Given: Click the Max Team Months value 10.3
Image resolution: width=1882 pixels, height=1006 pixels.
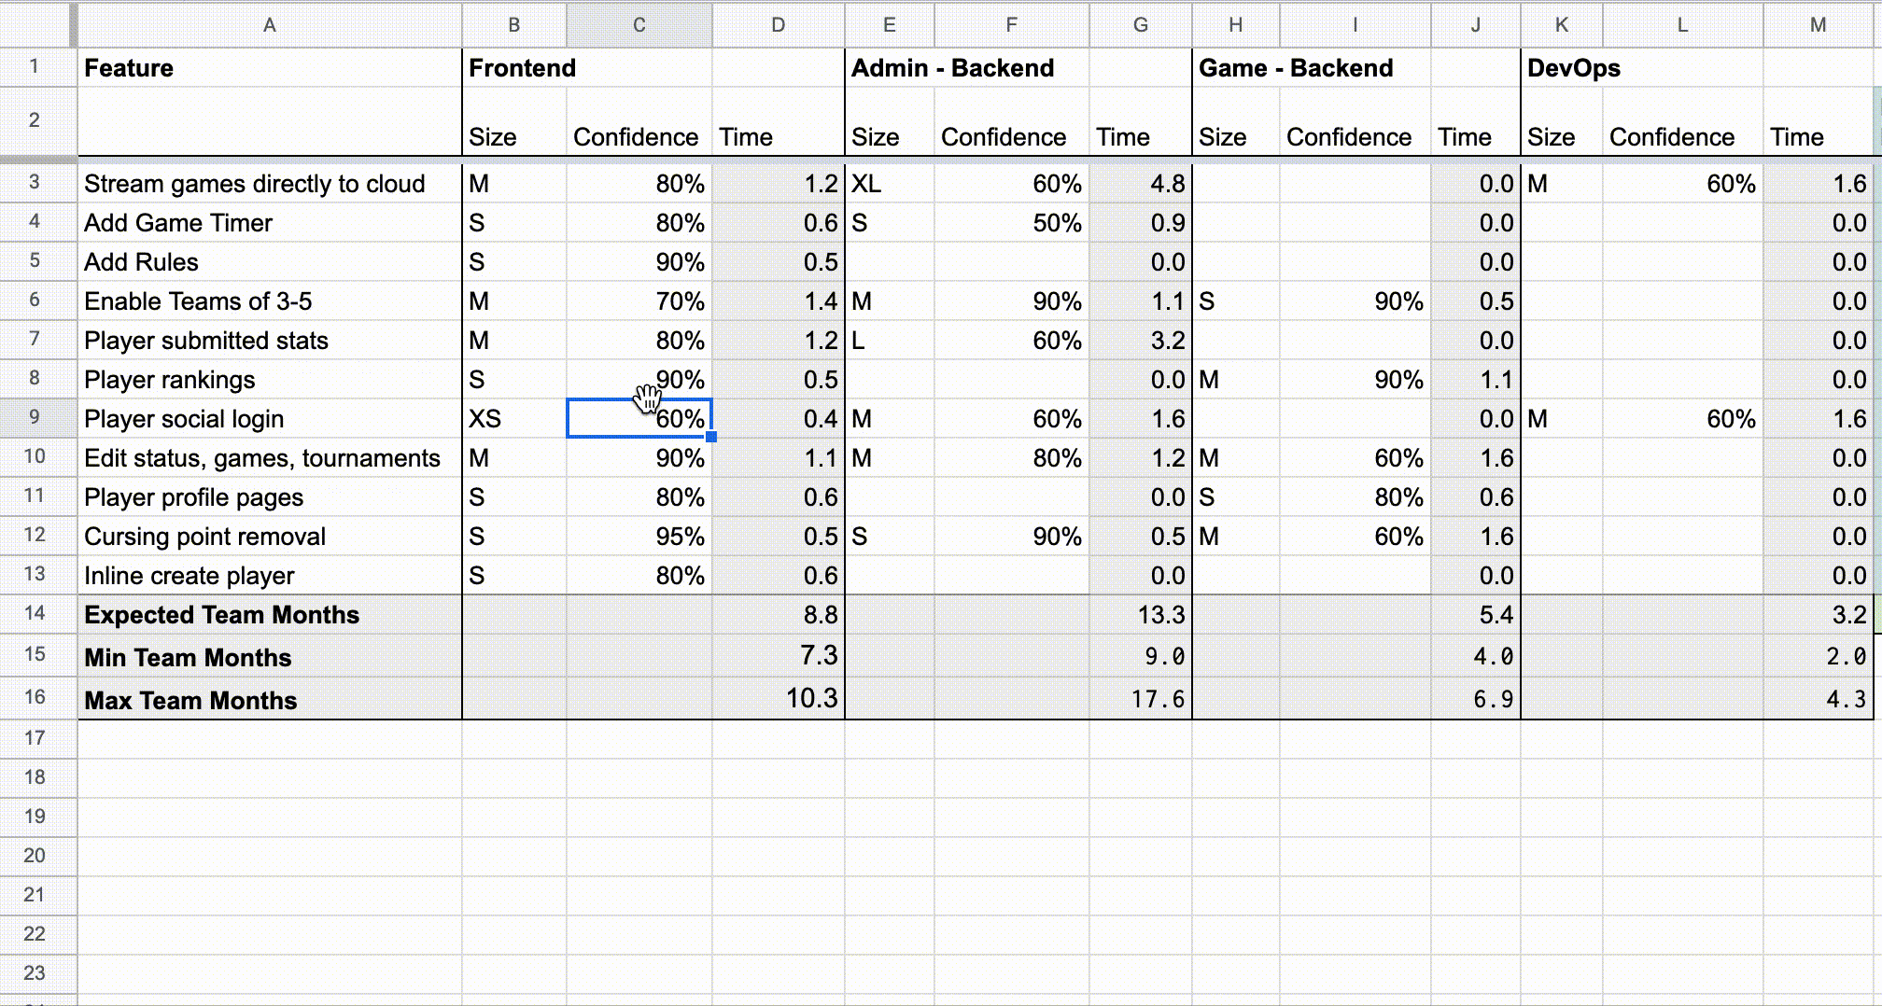Looking at the screenshot, I should point(778,700).
